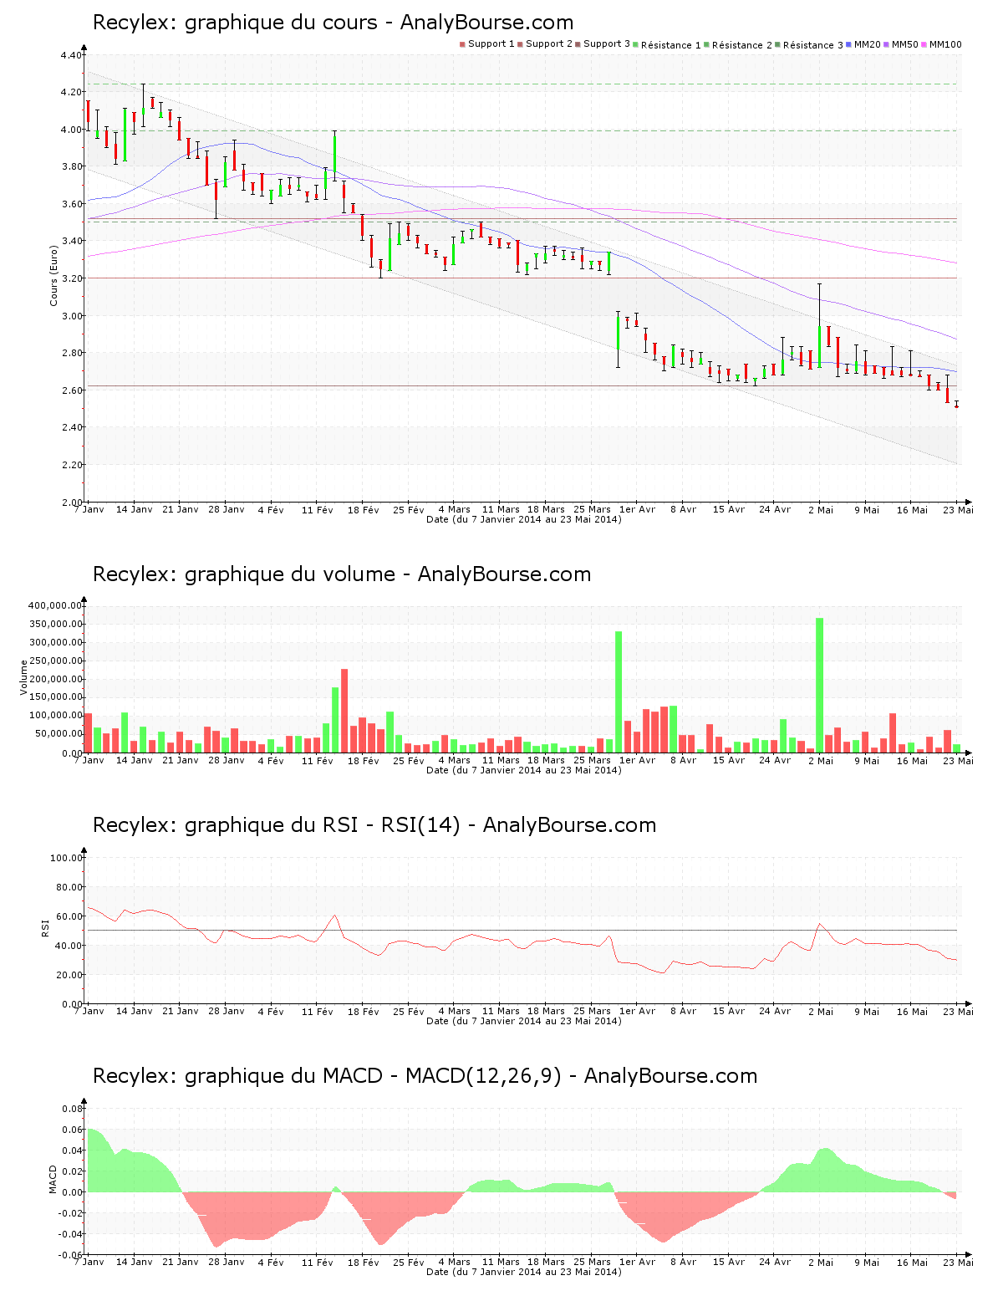
Task: Click the '28 Janv' date on MACD chart
Action: pos(226,1262)
